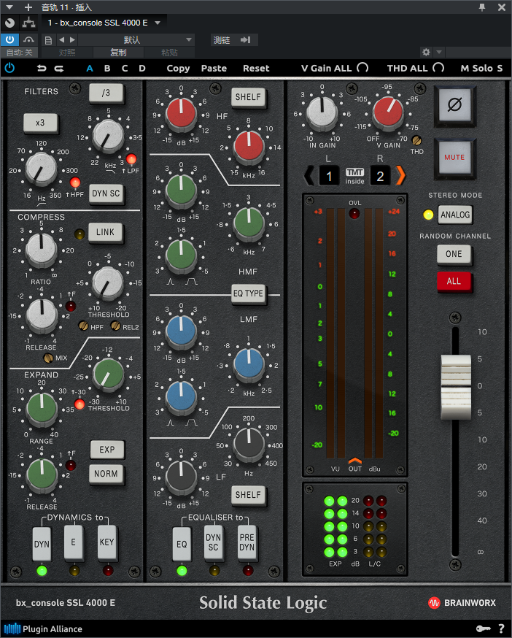Toggle the EXP expander button

[107, 450]
